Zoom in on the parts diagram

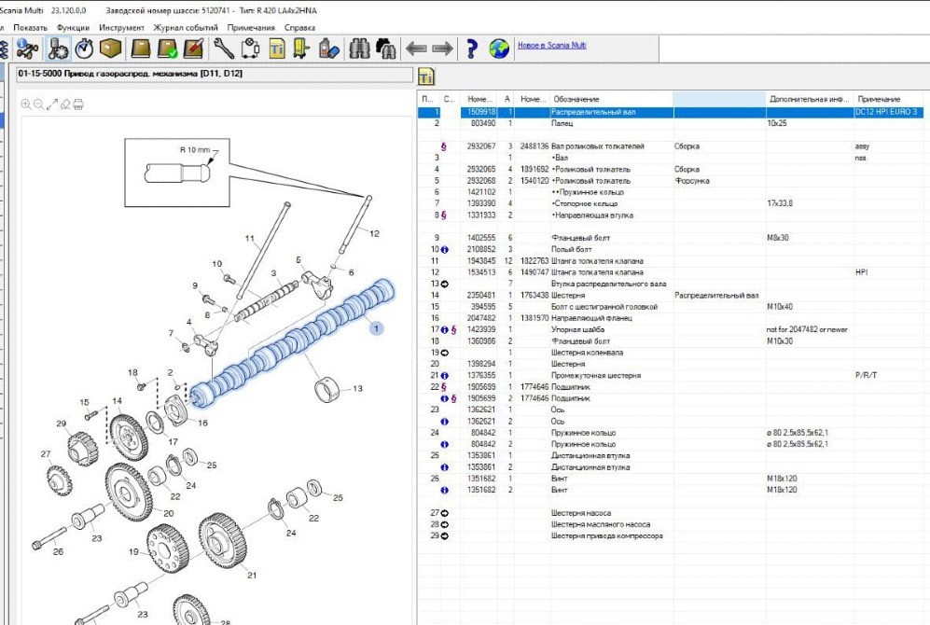[x=26, y=104]
